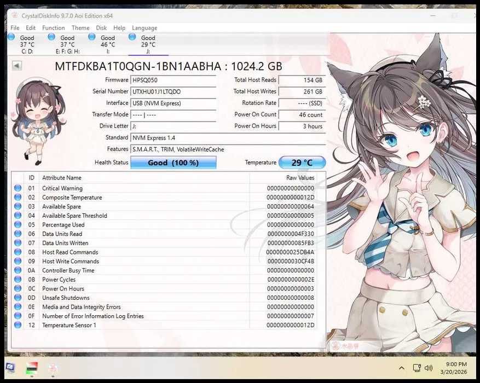Open the Edit menu
Viewport: 480px width, 383px height.
31,28
